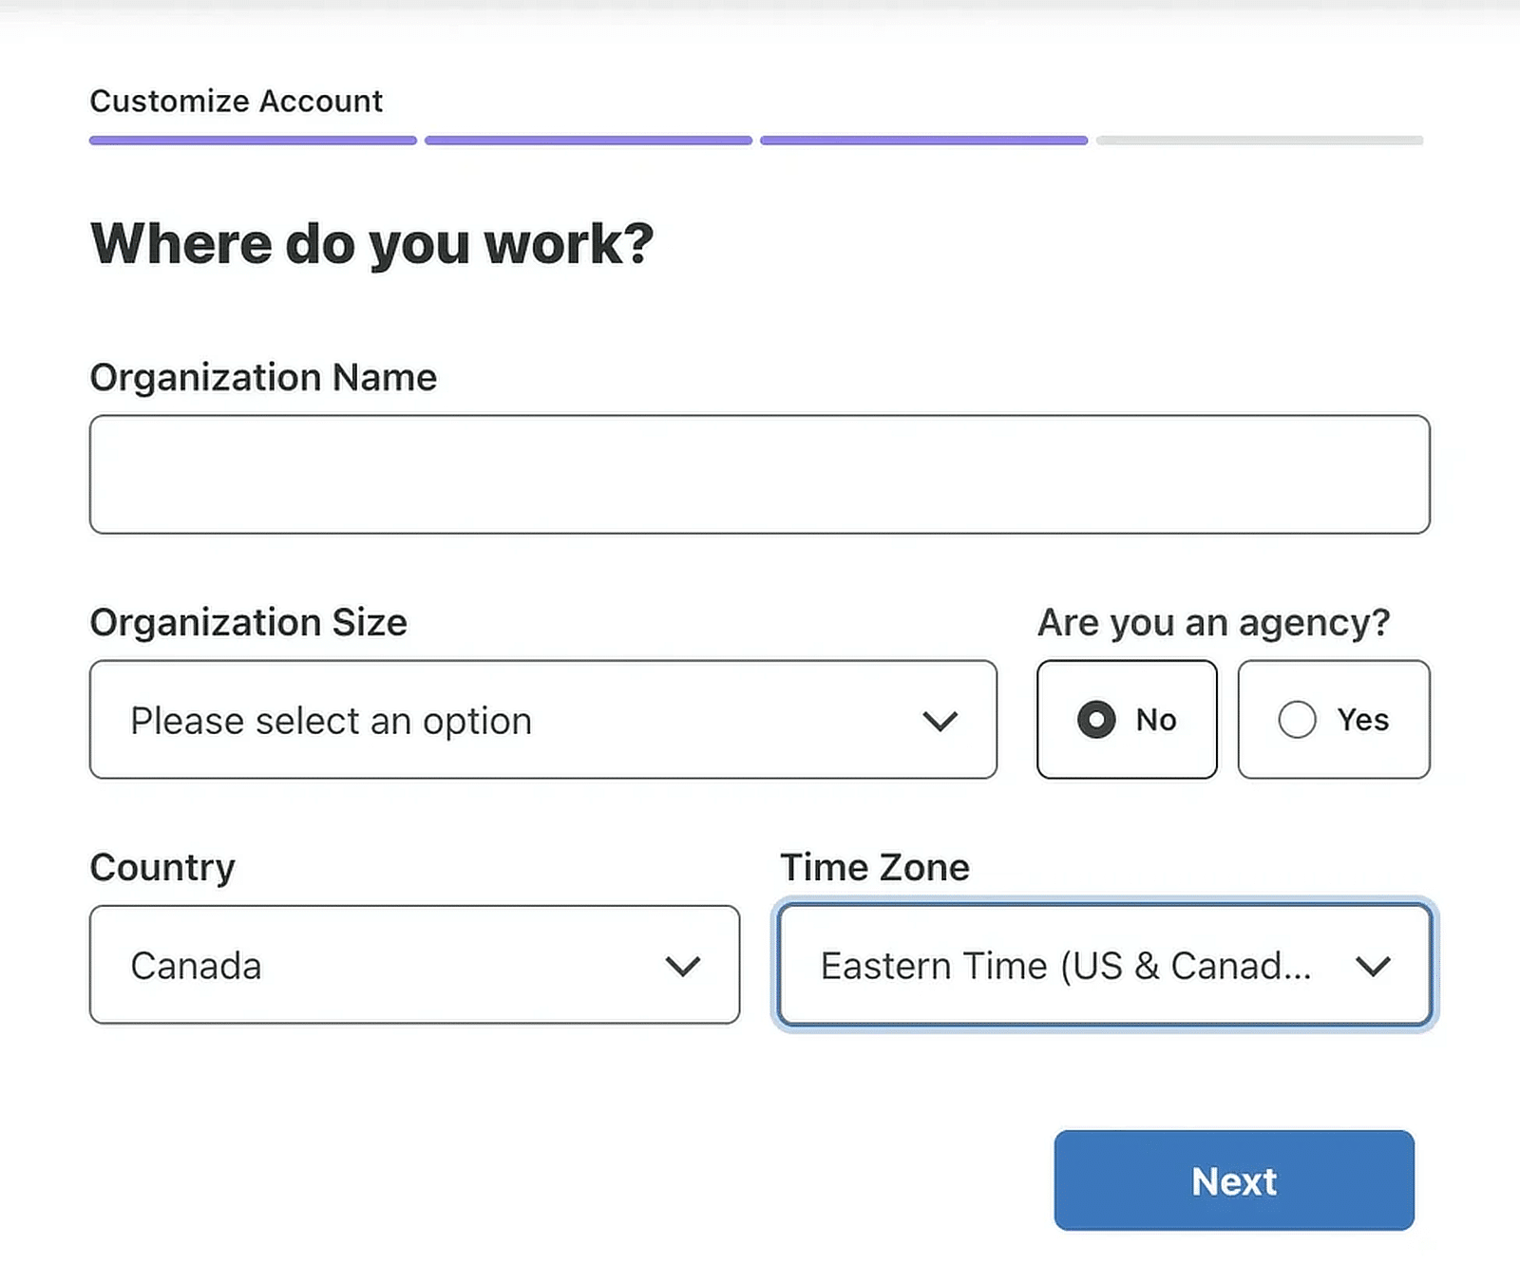
Task: Click the Time Zone chevron icon
Action: click(x=1375, y=966)
